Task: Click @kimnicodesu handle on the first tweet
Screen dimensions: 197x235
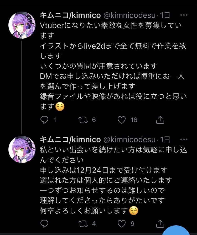Action: click(130, 15)
